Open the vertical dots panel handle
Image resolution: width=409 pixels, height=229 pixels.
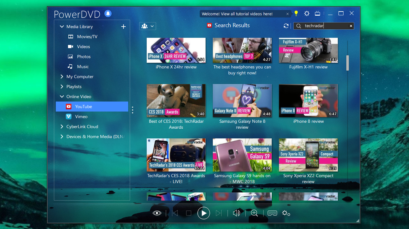[x=133, y=110]
